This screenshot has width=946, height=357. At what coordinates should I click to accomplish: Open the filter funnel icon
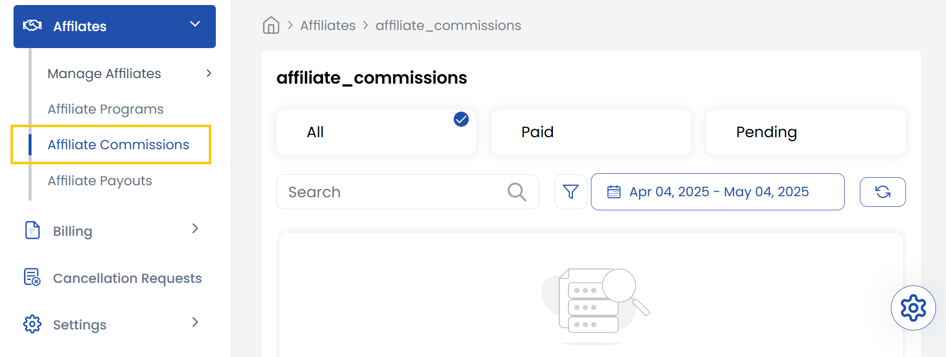coord(570,192)
